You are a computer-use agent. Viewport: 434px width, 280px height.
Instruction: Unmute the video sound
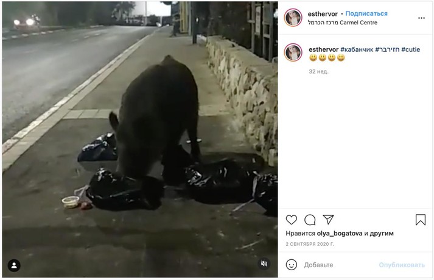(264, 264)
